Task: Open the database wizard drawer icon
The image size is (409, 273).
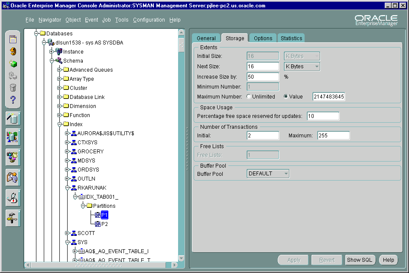Action: [13, 118]
